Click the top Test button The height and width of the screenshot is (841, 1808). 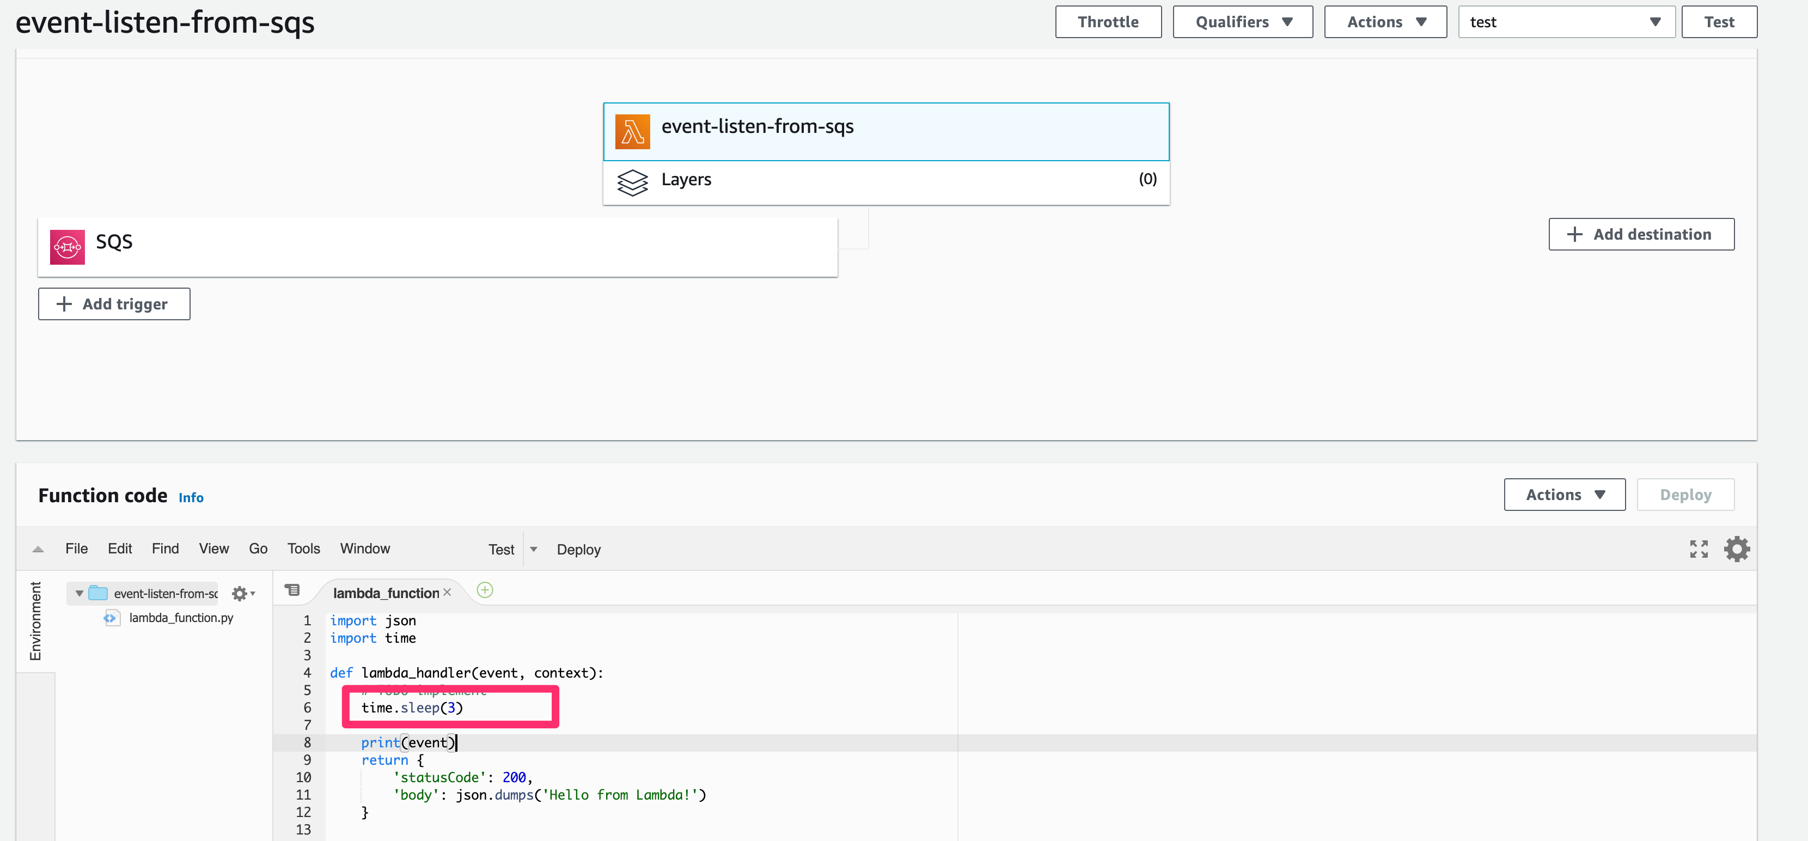coord(1719,22)
